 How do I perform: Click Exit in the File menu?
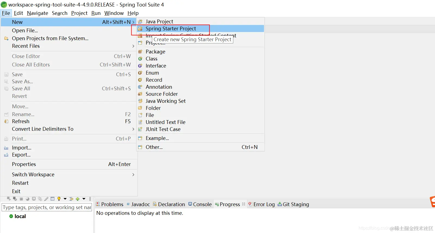[x=69, y=191]
